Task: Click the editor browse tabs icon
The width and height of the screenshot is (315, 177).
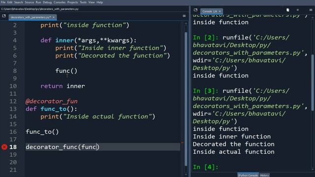Action: [x=4, y=16]
